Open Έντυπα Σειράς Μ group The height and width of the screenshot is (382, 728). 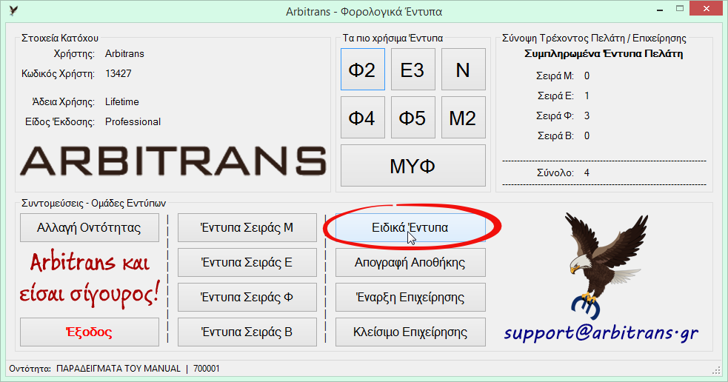(247, 227)
